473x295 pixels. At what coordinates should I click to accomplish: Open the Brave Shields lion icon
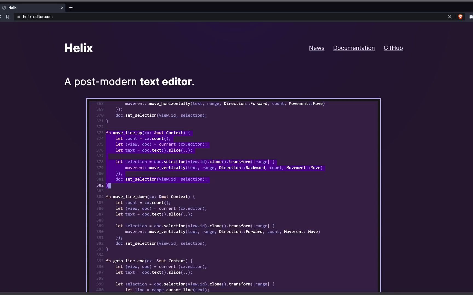click(x=460, y=17)
